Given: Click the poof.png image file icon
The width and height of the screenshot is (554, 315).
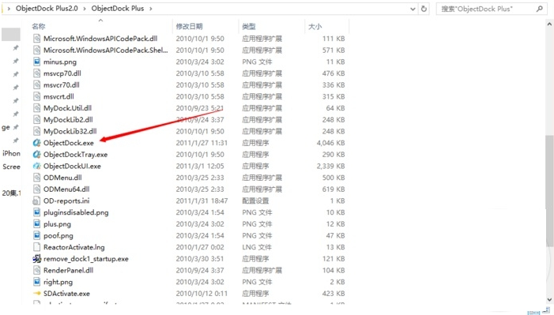Looking at the screenshot, I should click(36, 235).
